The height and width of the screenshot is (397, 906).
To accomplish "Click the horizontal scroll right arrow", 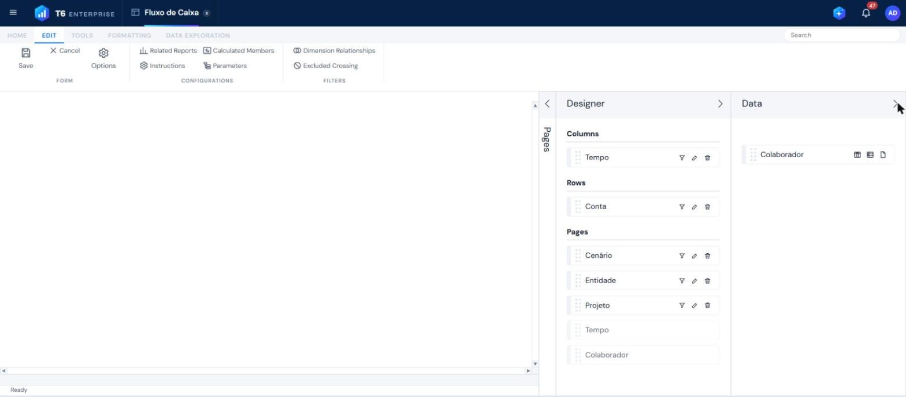I will [x=528, y=370].
